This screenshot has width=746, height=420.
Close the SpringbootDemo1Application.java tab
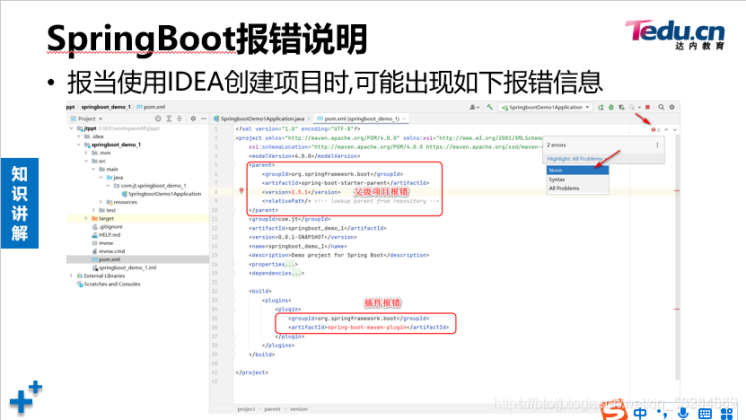click(309, 118)
